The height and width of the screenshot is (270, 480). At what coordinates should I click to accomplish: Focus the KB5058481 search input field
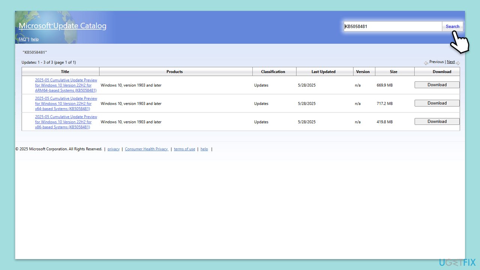[392, 27]
